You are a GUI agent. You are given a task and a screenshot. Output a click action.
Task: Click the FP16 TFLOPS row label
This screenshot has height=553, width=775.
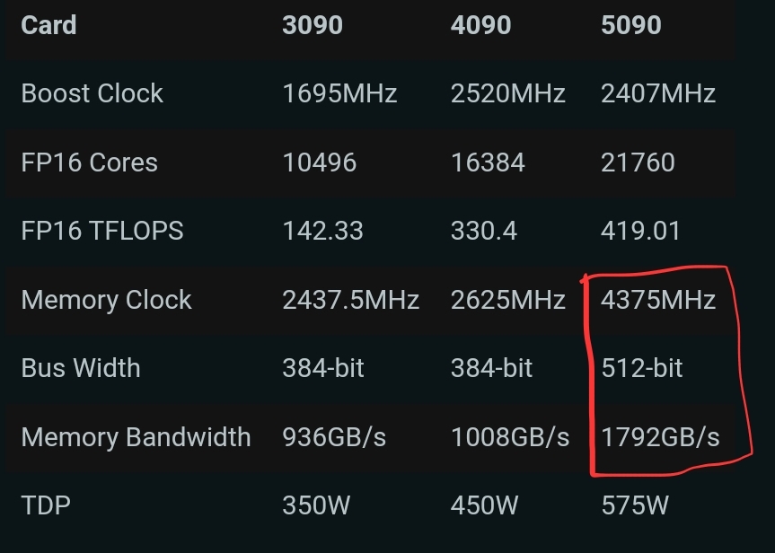pyautogui.click(x=101, y=231)
